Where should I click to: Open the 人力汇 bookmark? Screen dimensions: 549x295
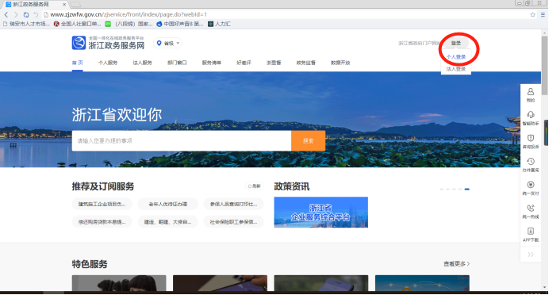pyautogui.click(x=219, y=24)
